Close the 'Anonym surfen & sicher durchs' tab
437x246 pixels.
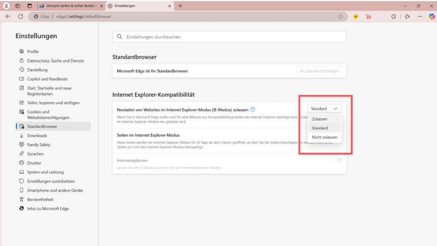click(x=102, y=6)
